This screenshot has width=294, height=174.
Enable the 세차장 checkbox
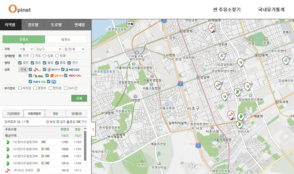(20, 88)
